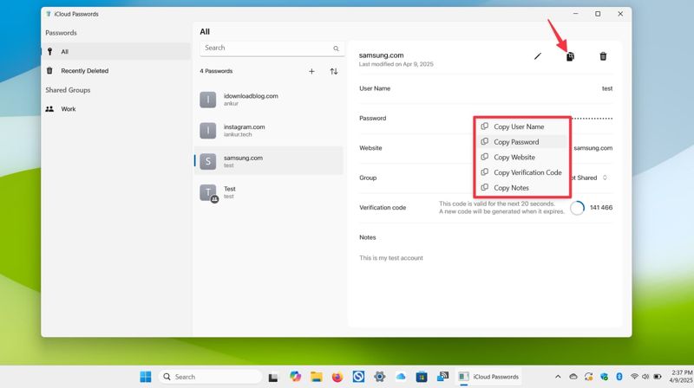694x388 pixels.
Task: Select the instagram.com password entry
Action: point(269,131)
